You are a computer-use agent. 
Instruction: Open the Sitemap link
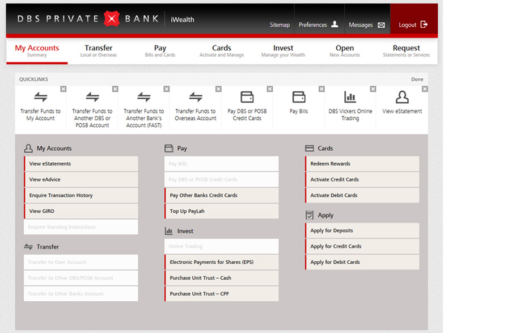pos(280,25)
